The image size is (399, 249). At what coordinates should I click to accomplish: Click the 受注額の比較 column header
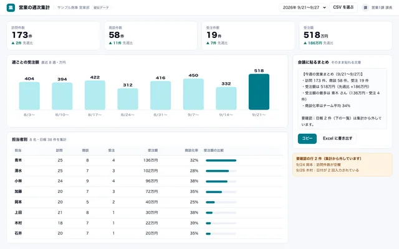(214, 151)
